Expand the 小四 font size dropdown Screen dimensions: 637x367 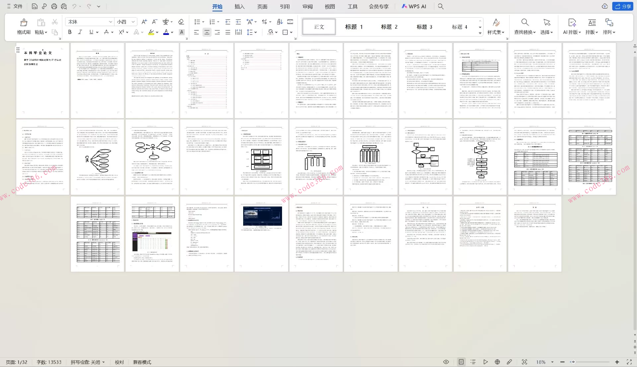[133, 22]
